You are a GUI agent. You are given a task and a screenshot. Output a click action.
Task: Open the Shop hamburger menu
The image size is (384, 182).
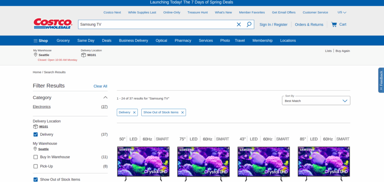40,41
